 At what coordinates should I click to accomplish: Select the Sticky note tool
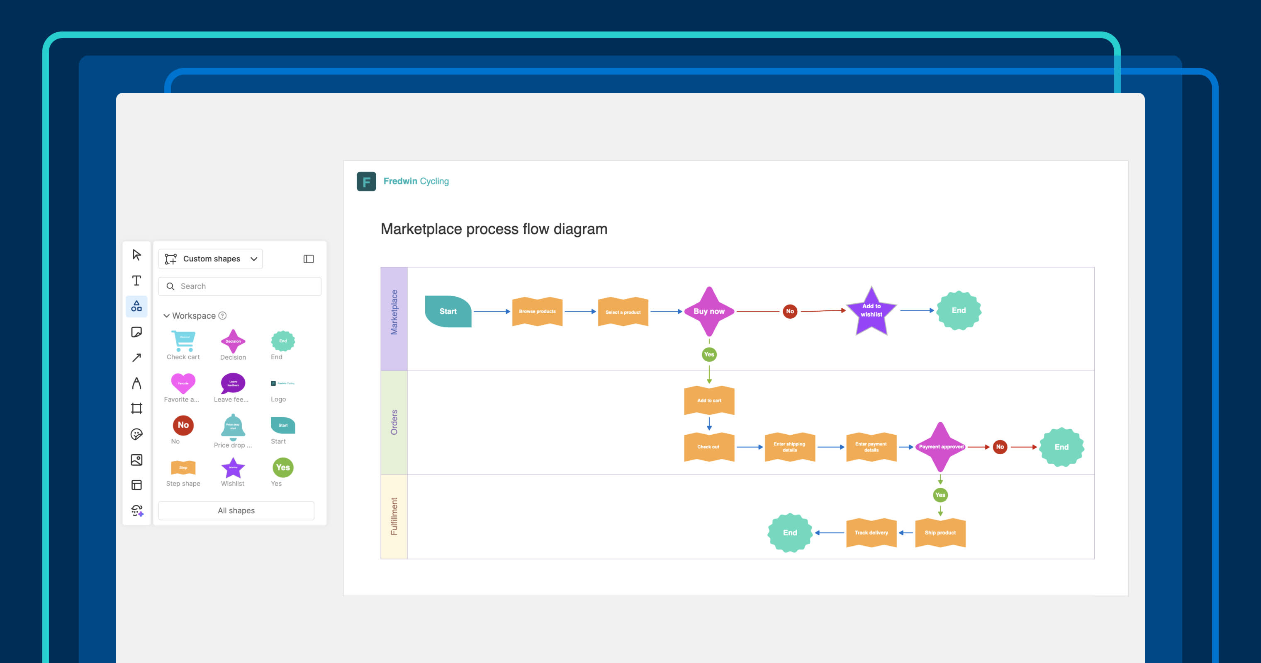[x=136, y=332]
